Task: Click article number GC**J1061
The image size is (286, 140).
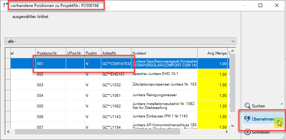Action: pos(116,95)
